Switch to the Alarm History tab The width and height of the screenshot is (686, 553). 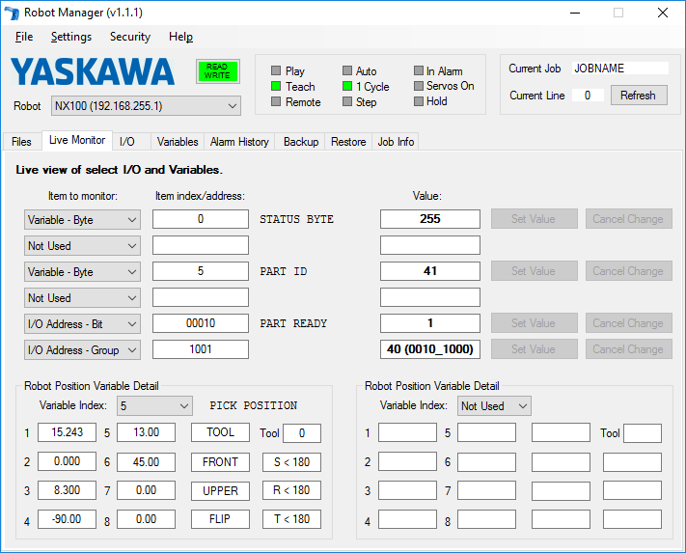(x=239, y=142)
